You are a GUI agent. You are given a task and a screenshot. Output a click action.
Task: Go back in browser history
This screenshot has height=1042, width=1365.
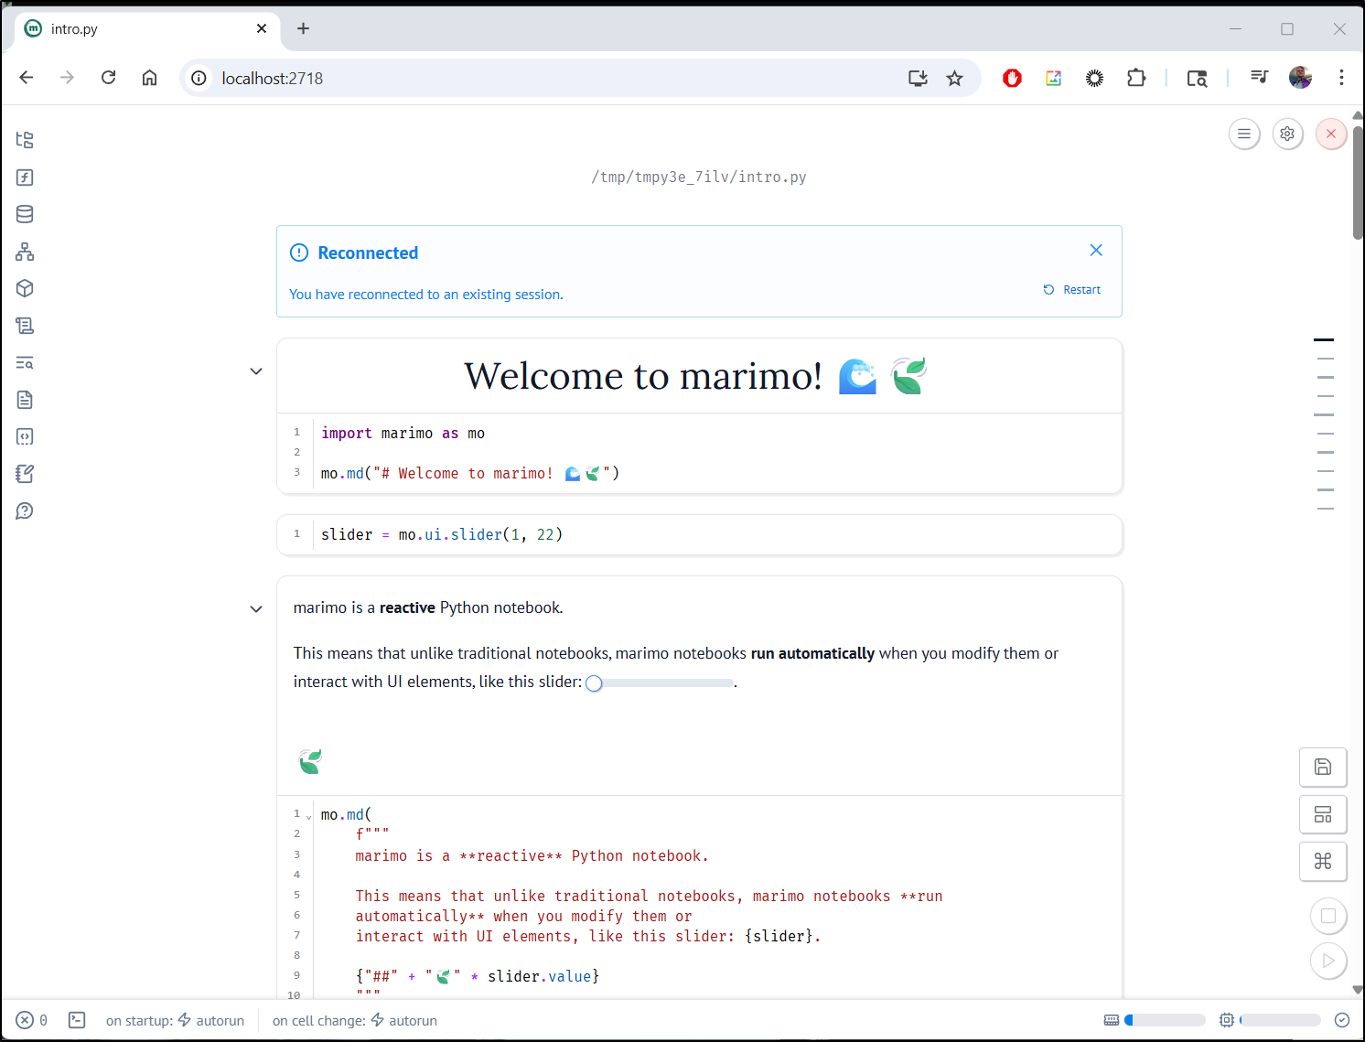click(x=27, y=78)
